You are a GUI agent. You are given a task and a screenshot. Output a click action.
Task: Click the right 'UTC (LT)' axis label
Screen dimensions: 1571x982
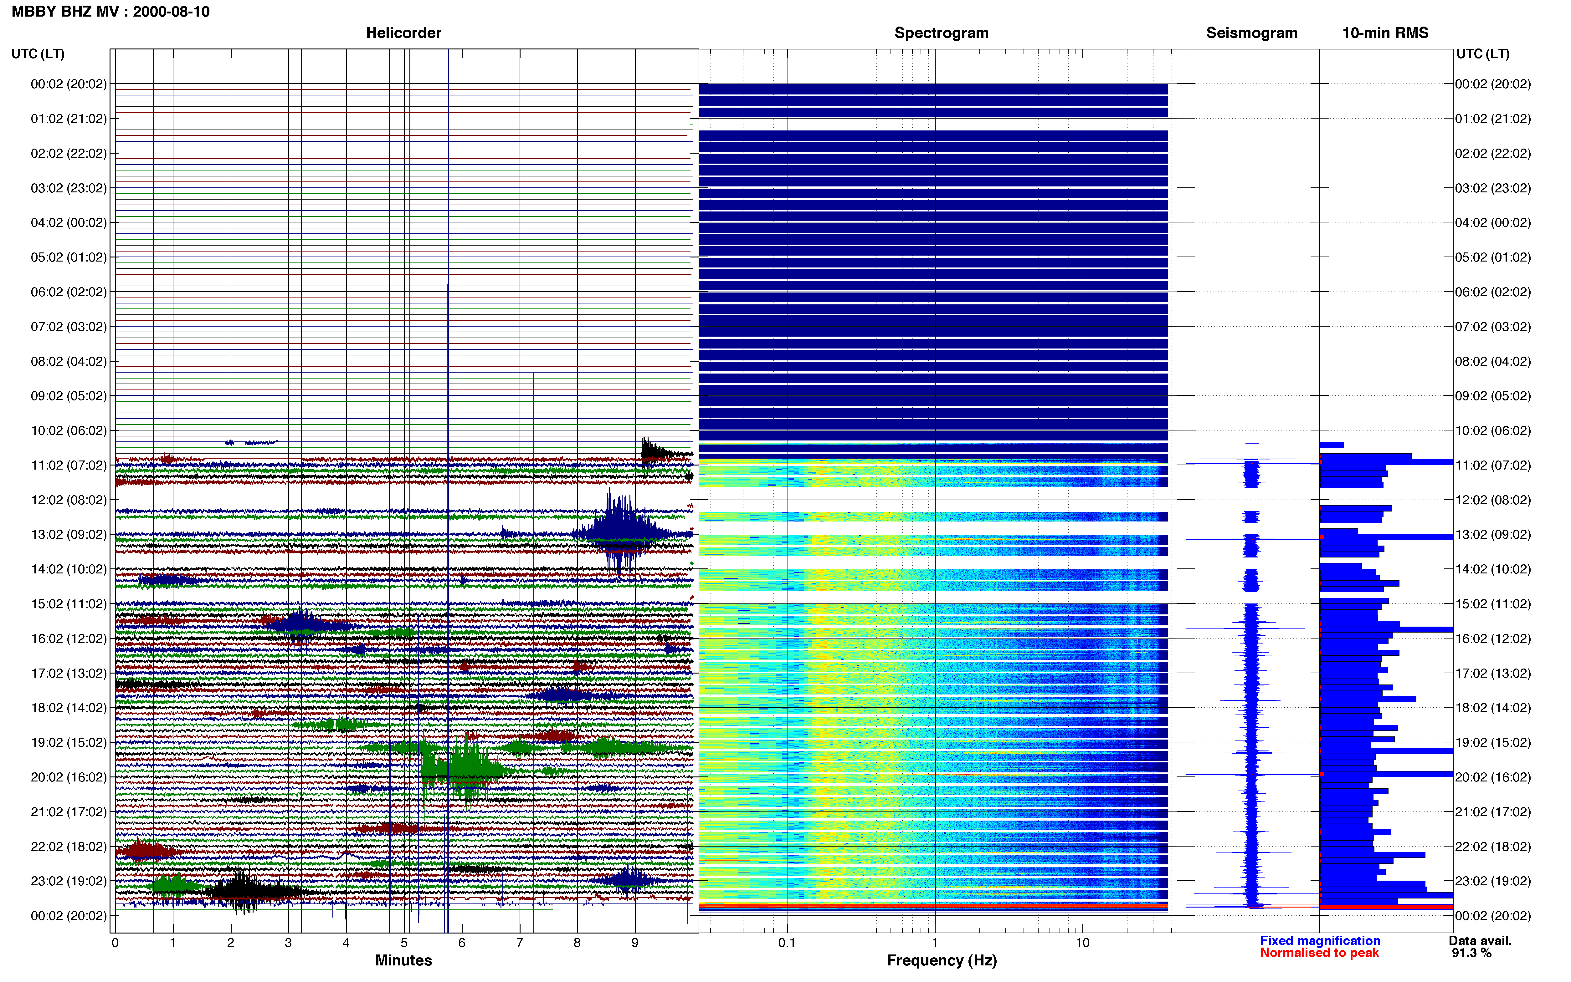coord(1483,54)
